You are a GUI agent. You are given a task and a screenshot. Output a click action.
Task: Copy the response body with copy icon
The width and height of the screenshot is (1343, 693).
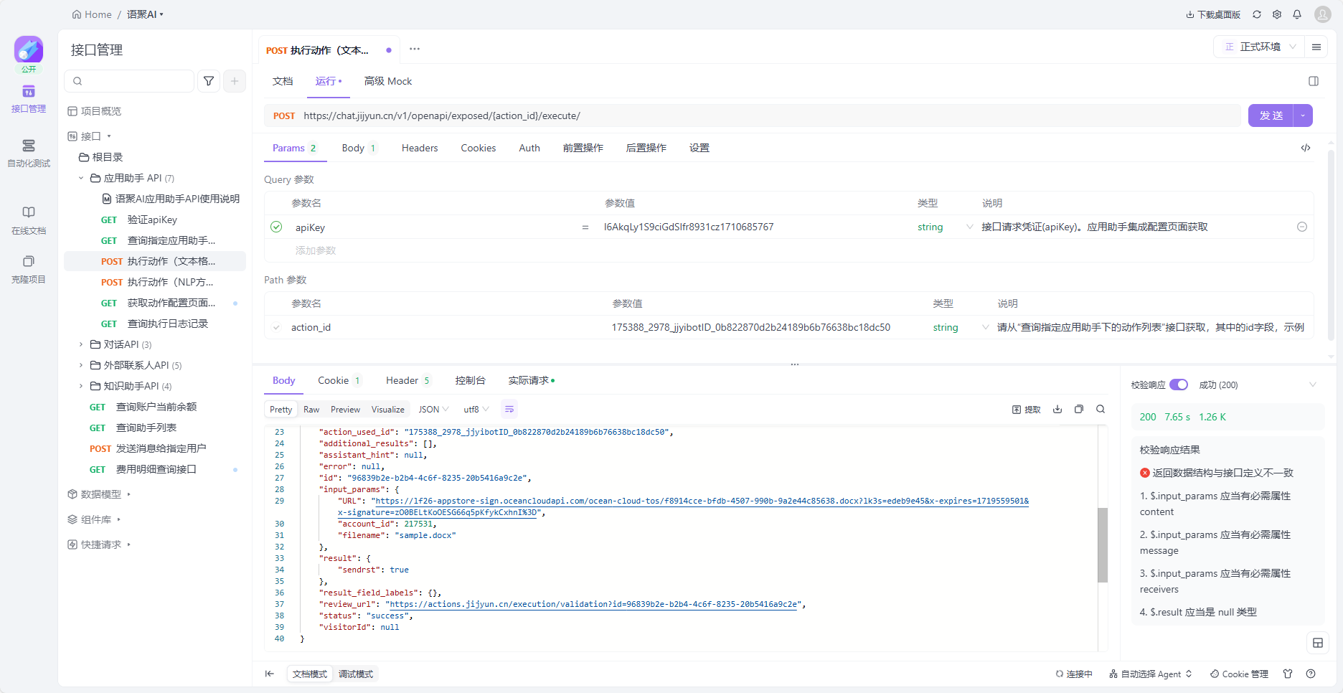1078,410
